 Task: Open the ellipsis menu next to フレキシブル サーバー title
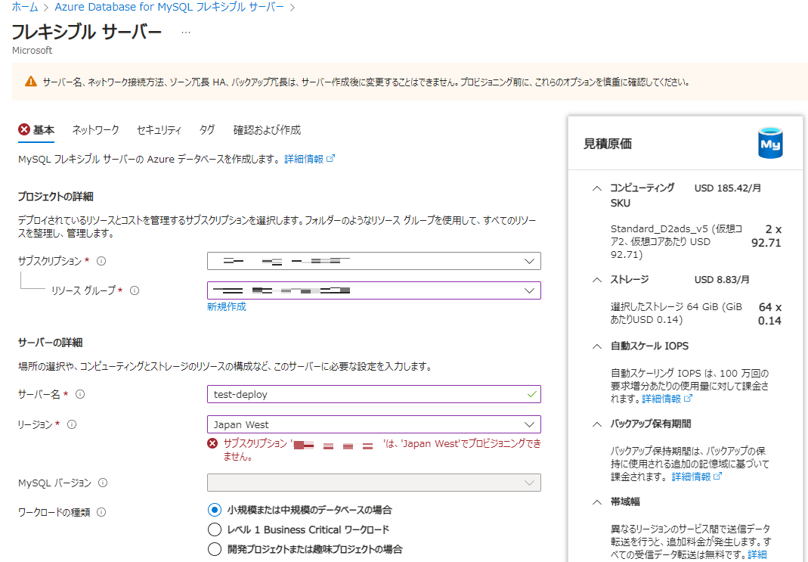pos(186,33)
